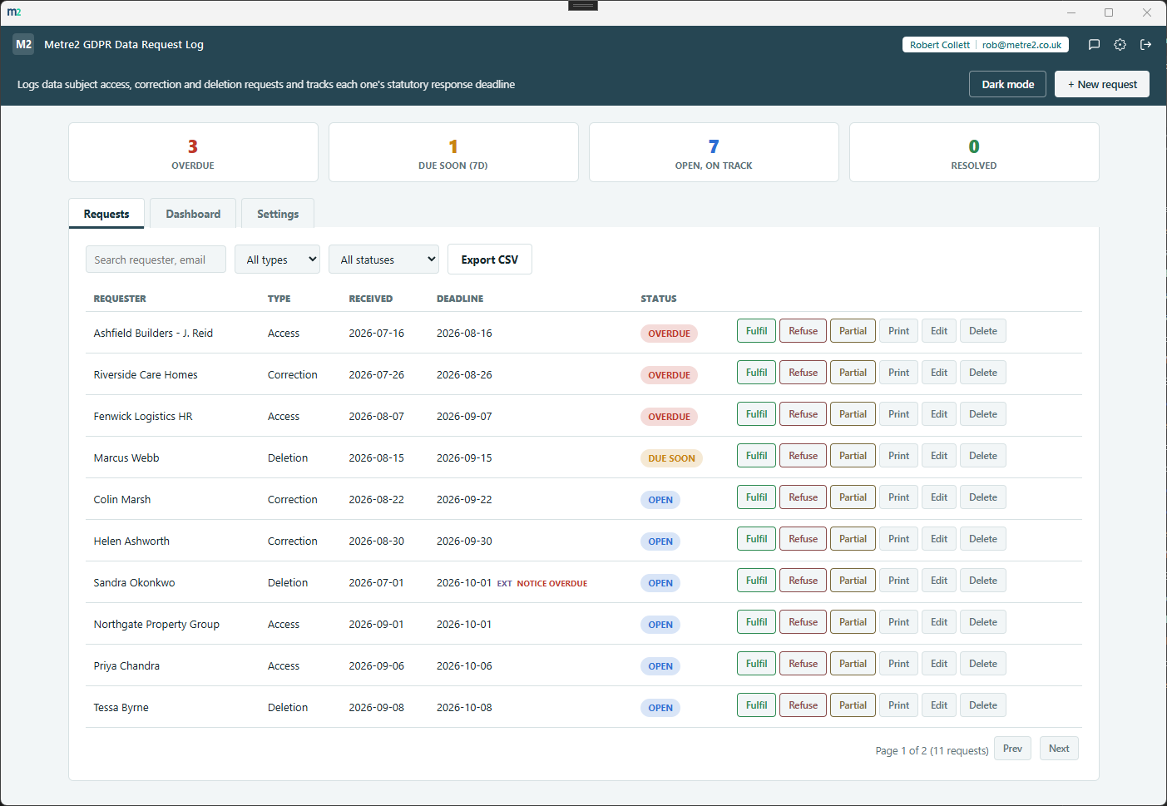The height and width of the screenshot is (806, 1167).
Task: Edit the Colin Marsh request
Action: (x=939, y=497)
